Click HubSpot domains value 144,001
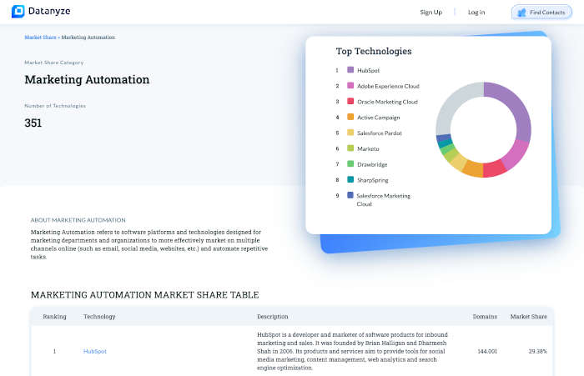 coord(487,351)
